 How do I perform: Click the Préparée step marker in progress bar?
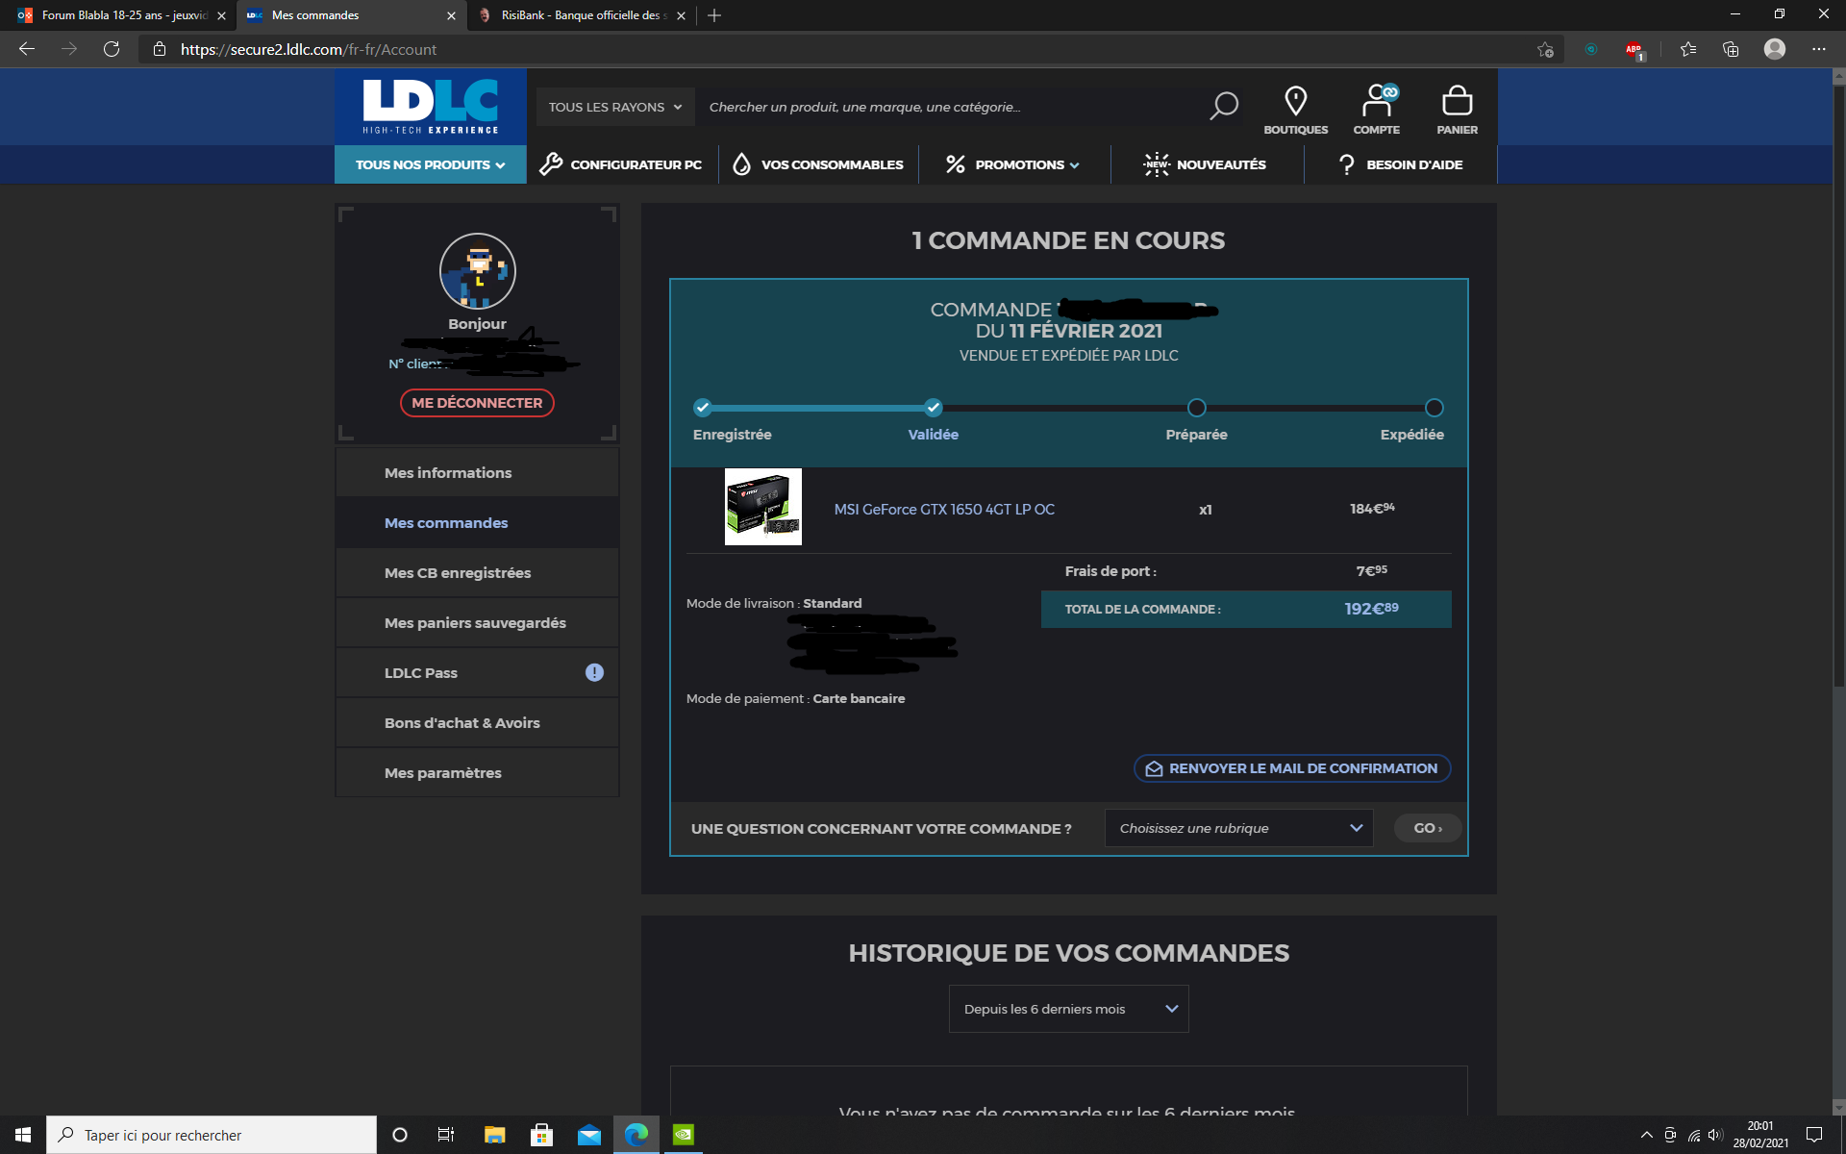coord(1196,408)
